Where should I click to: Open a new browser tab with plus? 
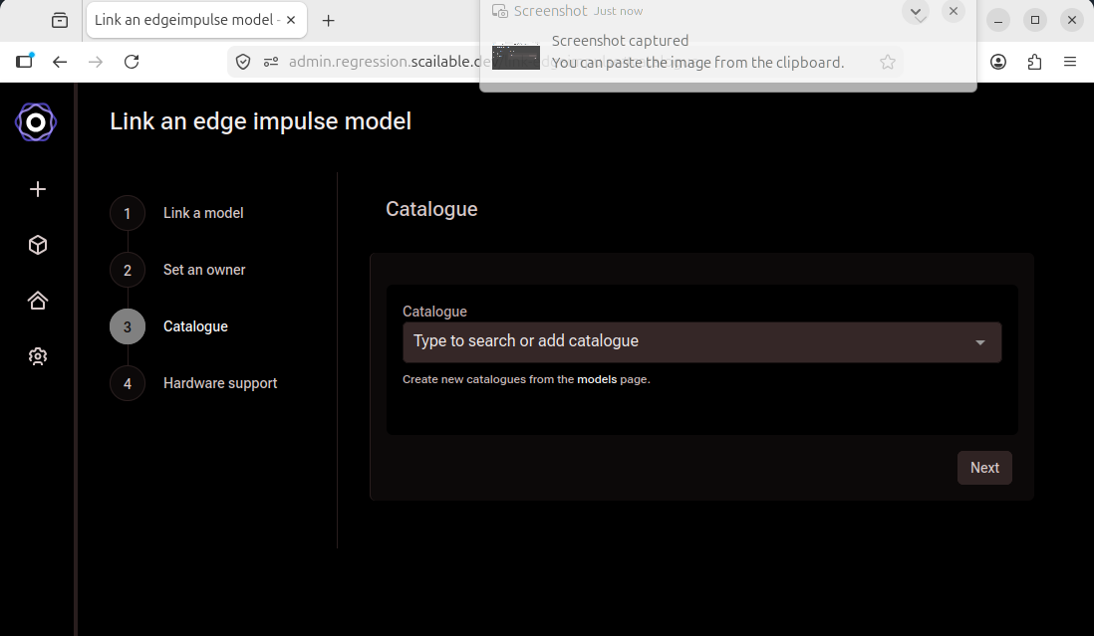click(329, 21)
